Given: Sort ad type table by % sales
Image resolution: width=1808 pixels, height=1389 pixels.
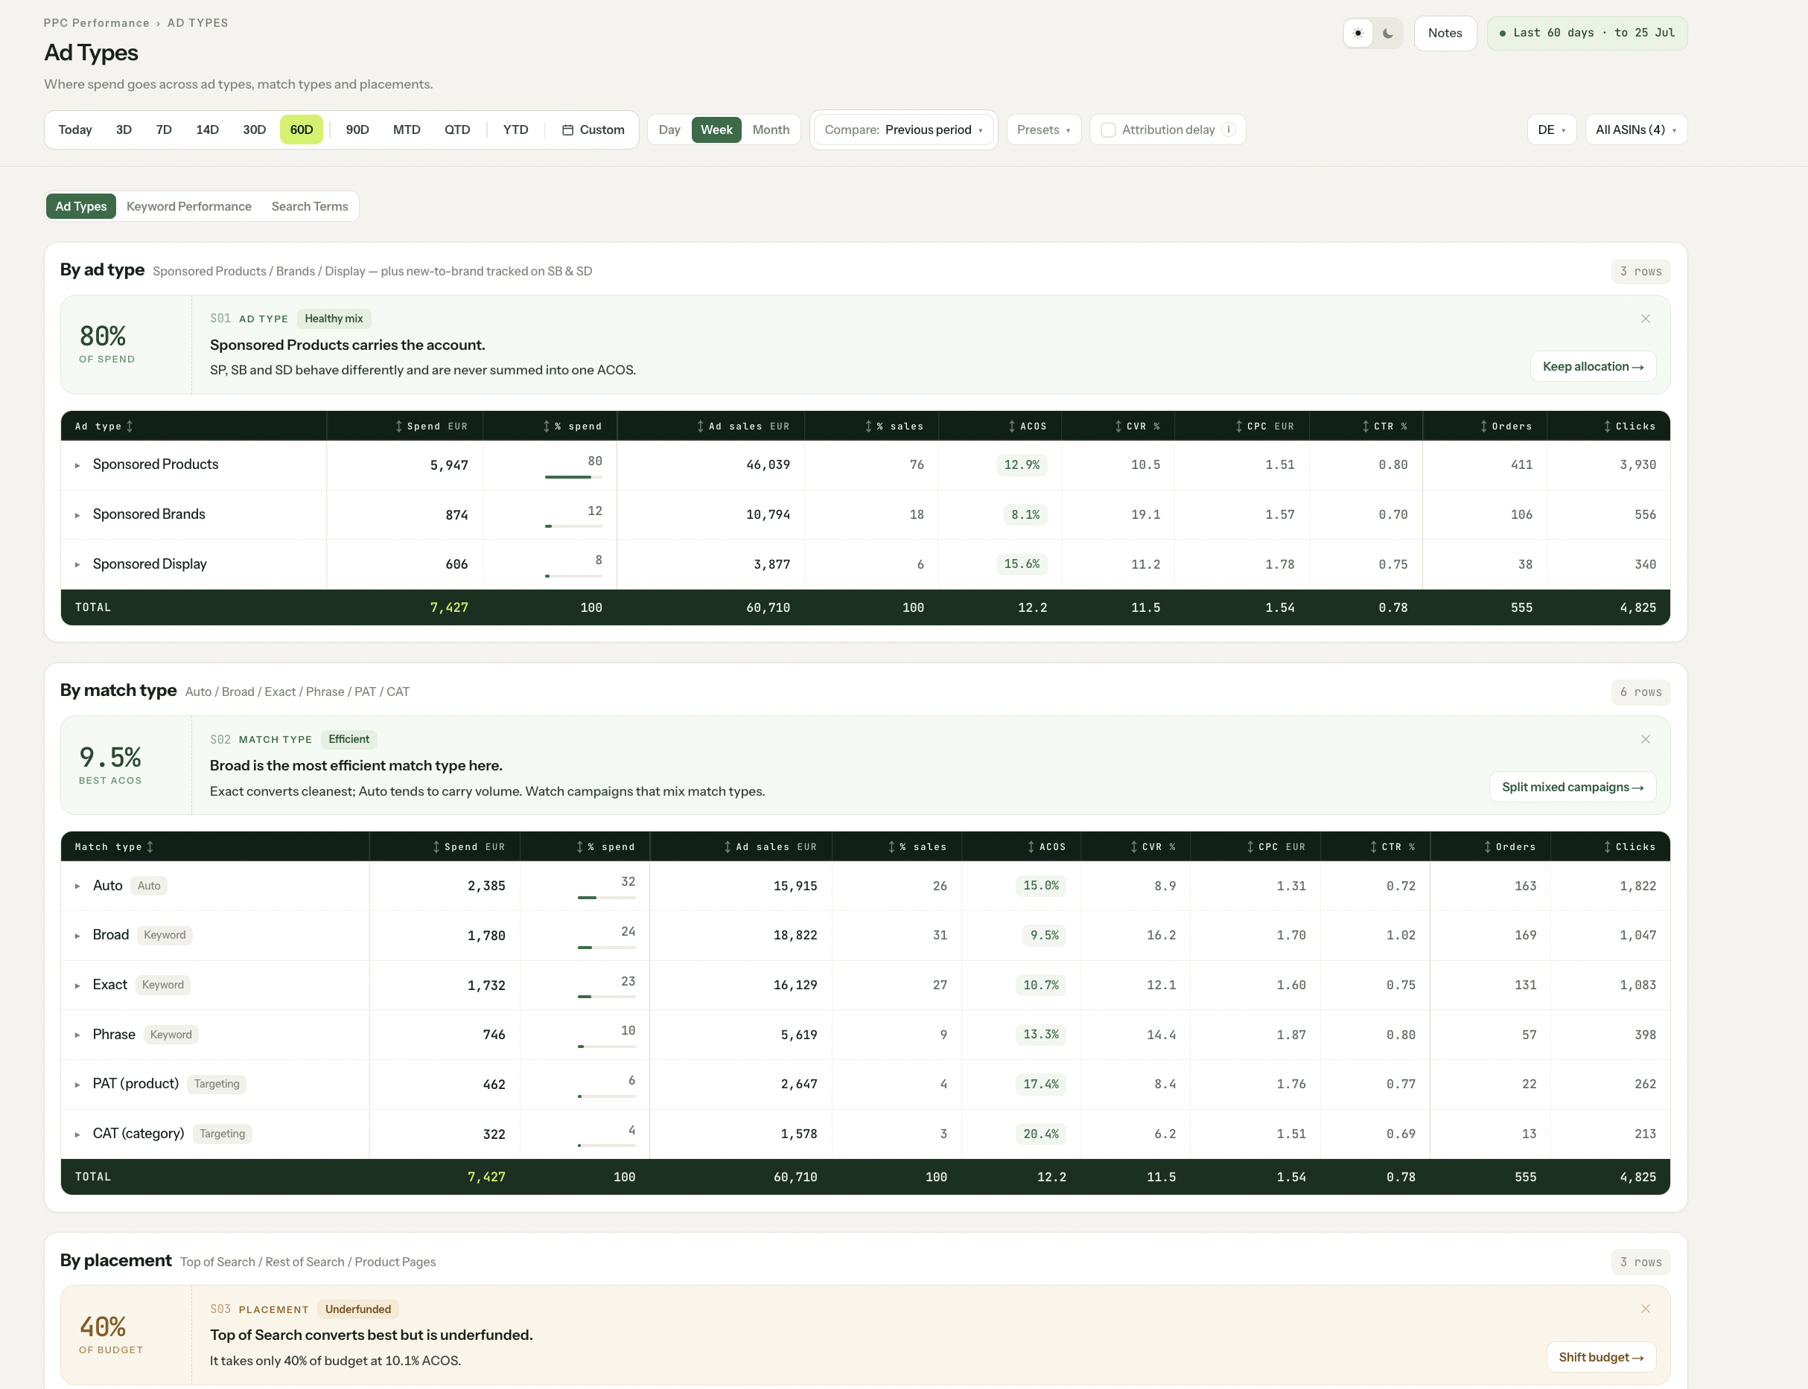Looking at the screenshot, I should tap(894, 427).
